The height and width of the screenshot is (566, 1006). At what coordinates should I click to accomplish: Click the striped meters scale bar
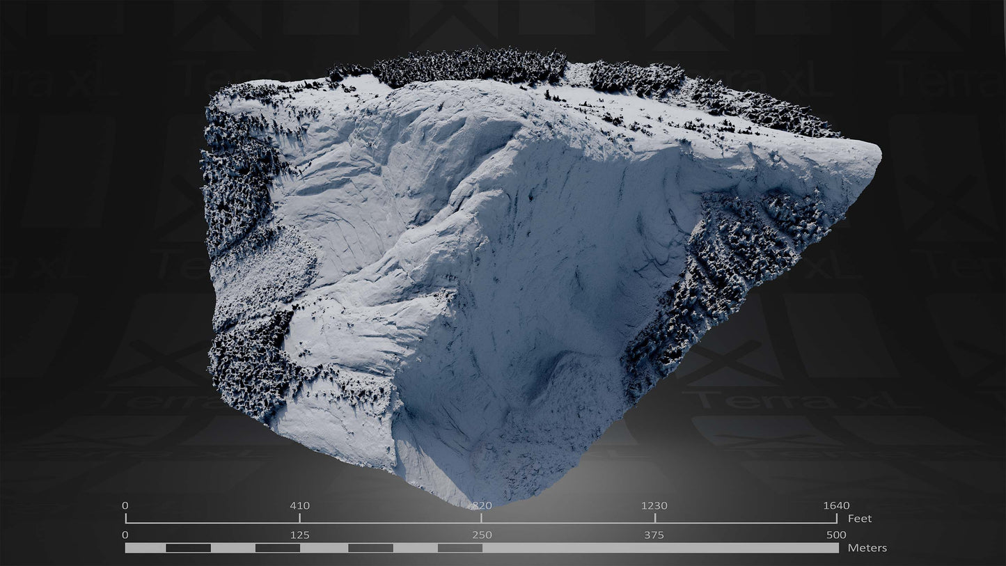[482, 548]
